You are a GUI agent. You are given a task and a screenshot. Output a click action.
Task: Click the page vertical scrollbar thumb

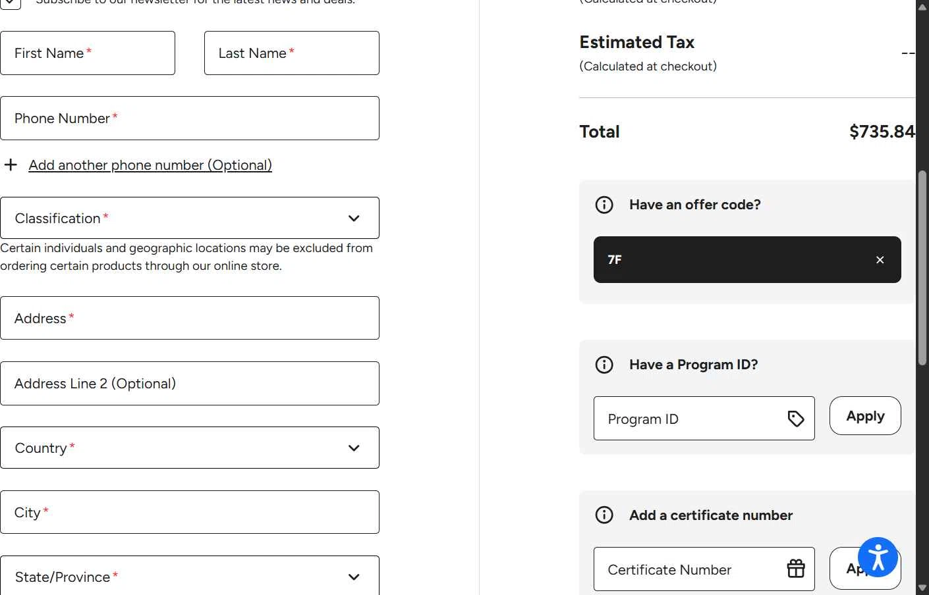(x=922, y=267)
